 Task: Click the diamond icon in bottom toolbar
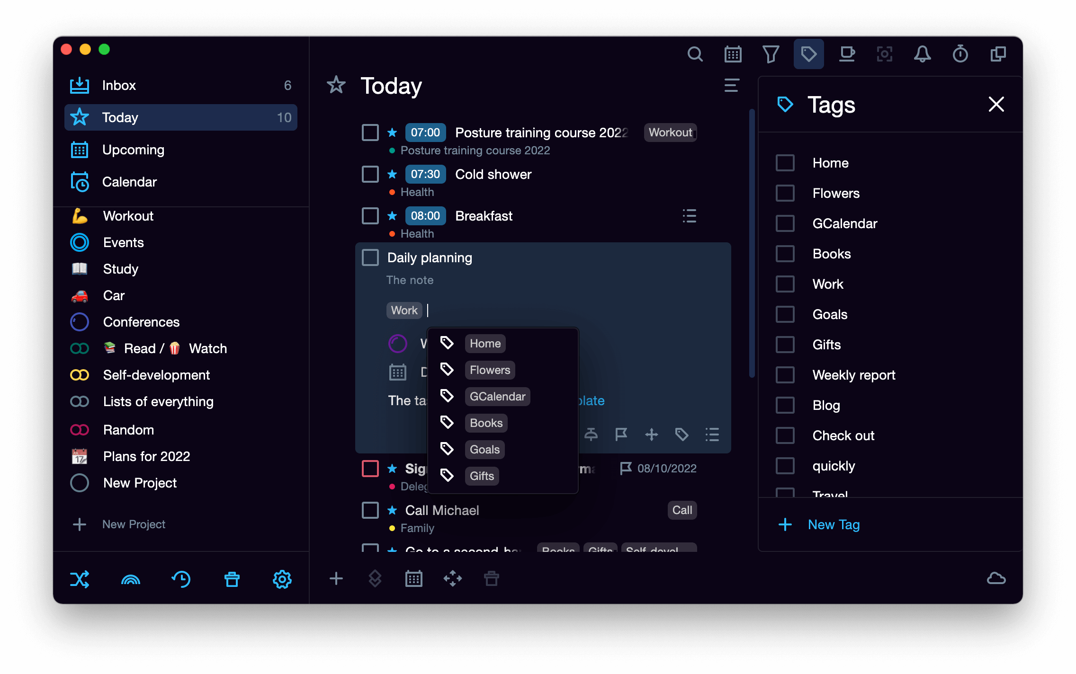pyautogui.click(x=375, y=578)
